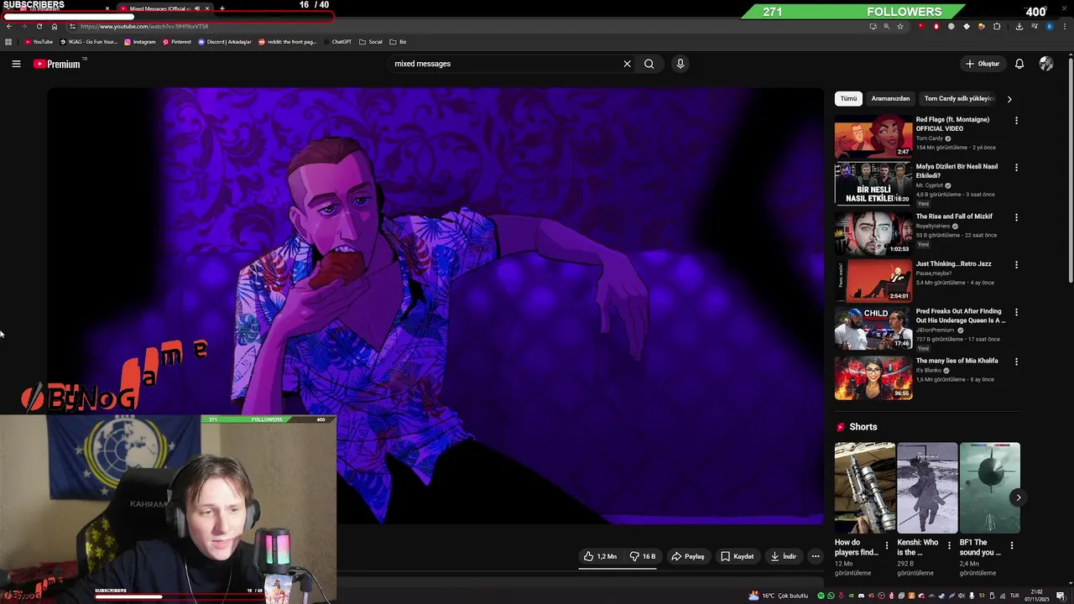Go back with browser back arrow

(9, 26)
